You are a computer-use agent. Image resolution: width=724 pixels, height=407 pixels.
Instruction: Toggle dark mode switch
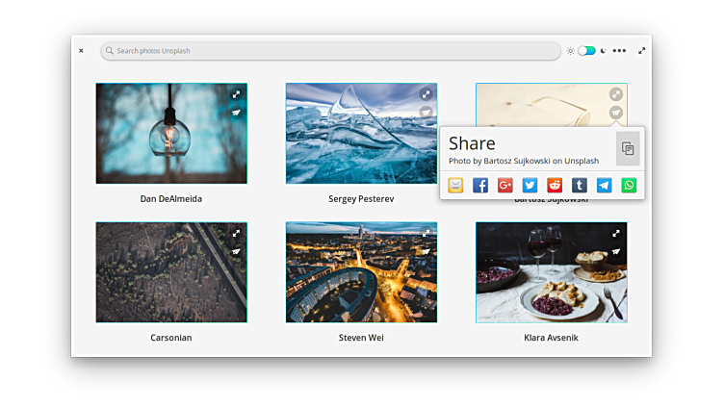pos(586,50)
